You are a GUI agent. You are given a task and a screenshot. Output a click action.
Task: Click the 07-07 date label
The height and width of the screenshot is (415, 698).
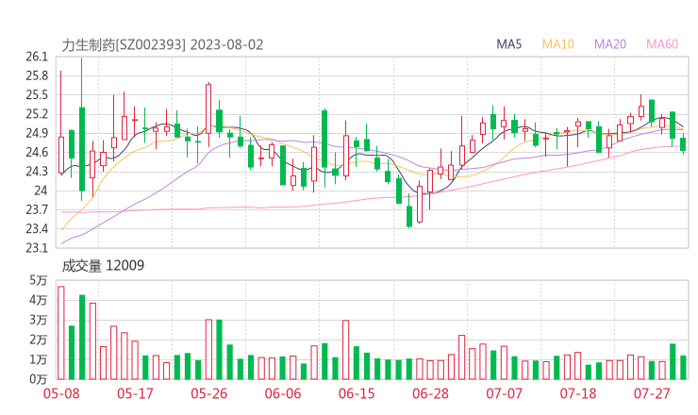[x=504, y=393]
